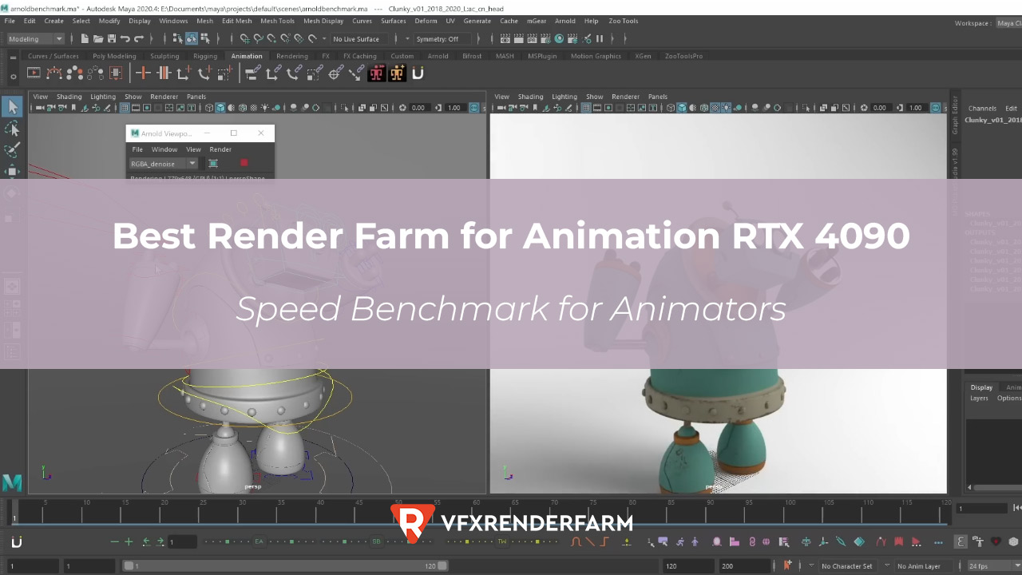Open the vertical Graph Editor side tab
1022x575 pixels.
955,115
